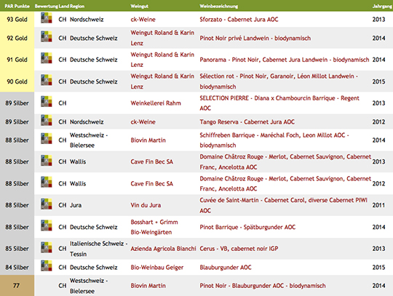The height and width of the screenshot is (296, 393).
Task: Open Cave Fin Bec SA link for 2013
Action: 151,161
